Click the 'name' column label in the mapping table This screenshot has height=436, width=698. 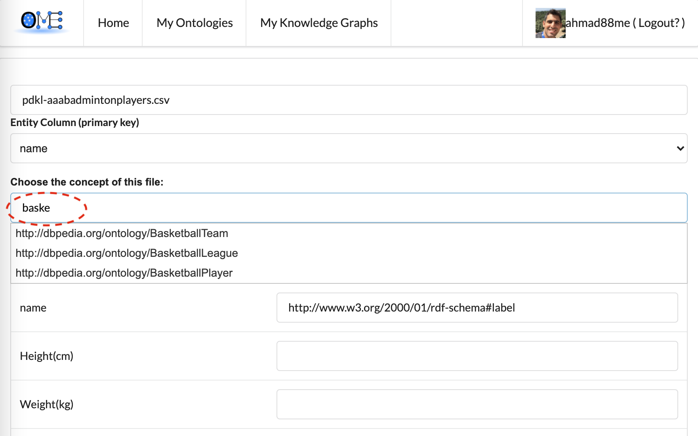tap(33, 308)
